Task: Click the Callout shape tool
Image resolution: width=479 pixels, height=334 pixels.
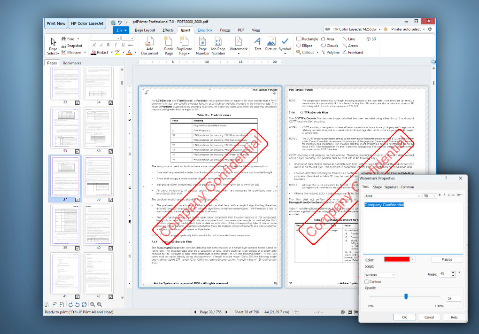Action: pos(305,53)
